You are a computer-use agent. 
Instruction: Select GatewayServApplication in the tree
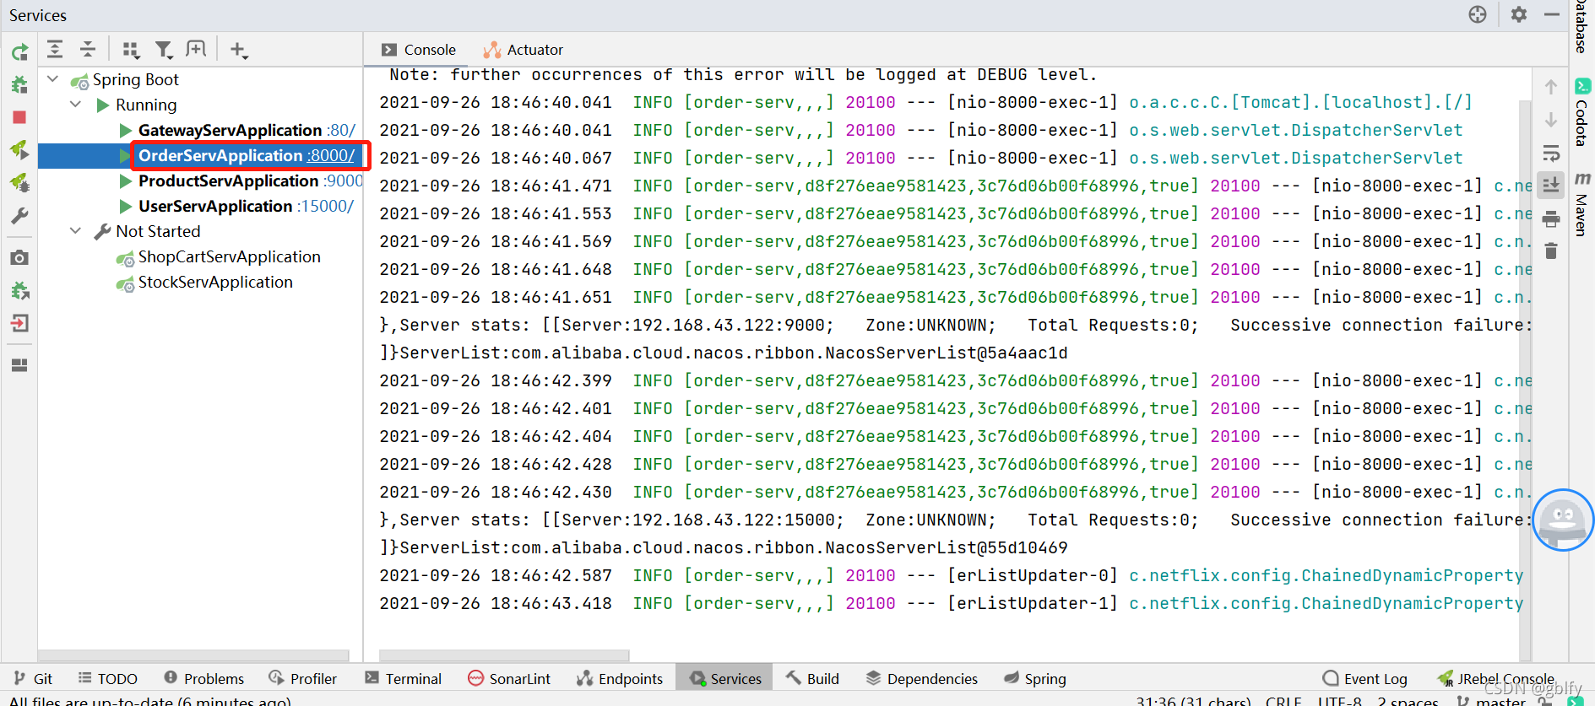coord(230,130)
